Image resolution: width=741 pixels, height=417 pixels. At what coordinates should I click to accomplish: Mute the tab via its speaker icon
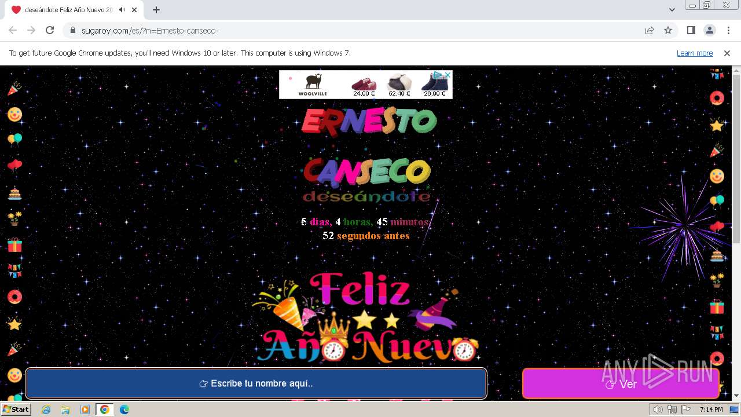tap(122, 10)
